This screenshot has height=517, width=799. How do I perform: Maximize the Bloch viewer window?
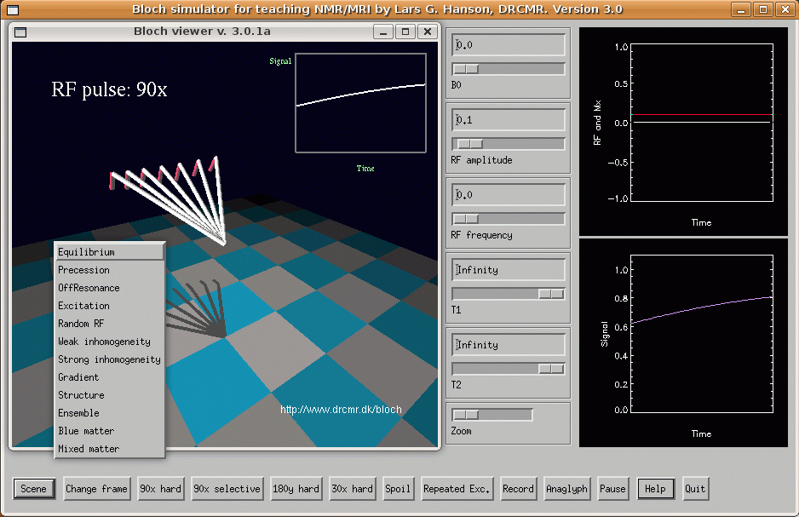(405, 32)
